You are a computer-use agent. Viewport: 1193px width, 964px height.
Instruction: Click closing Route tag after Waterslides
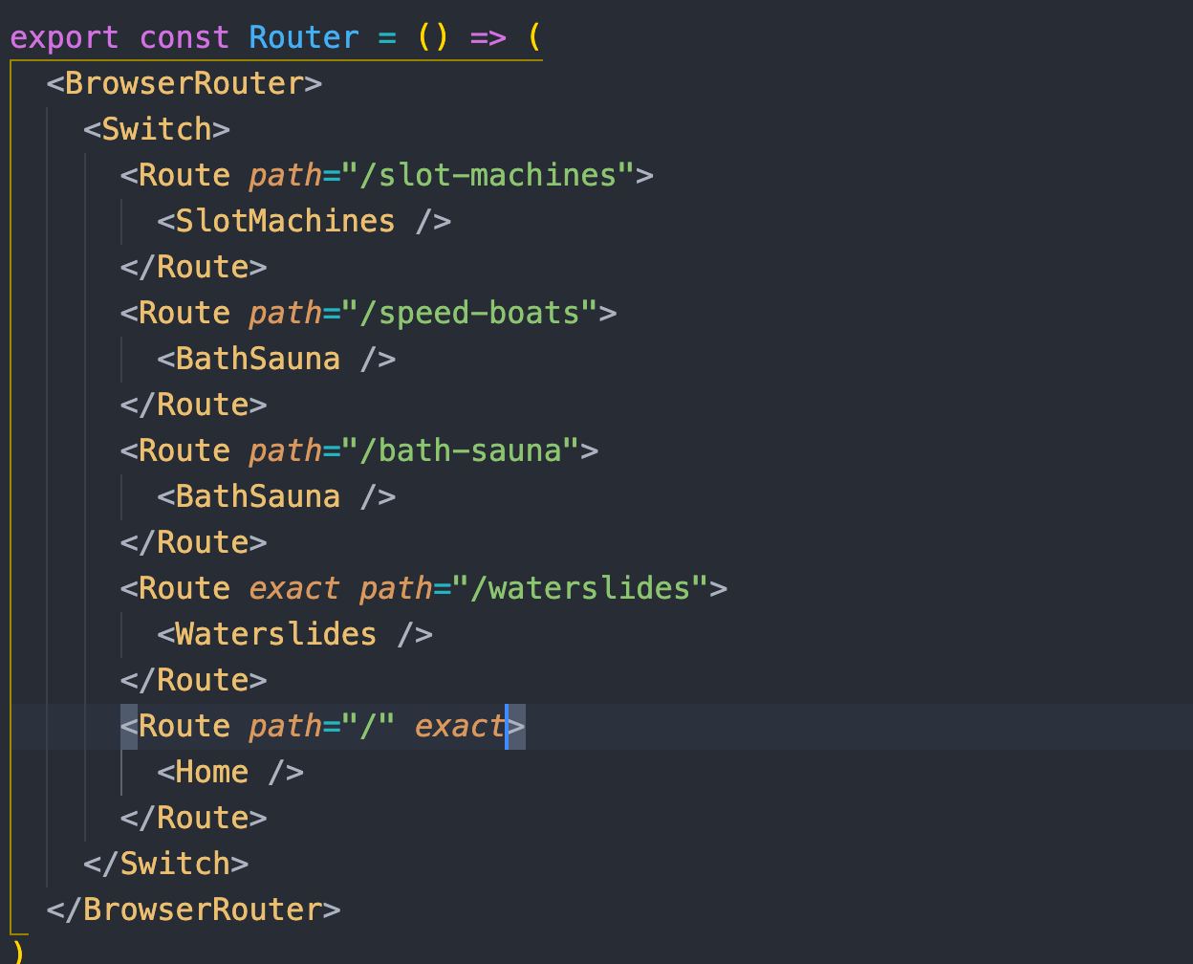pyautogui.click(x=194, y=680)
